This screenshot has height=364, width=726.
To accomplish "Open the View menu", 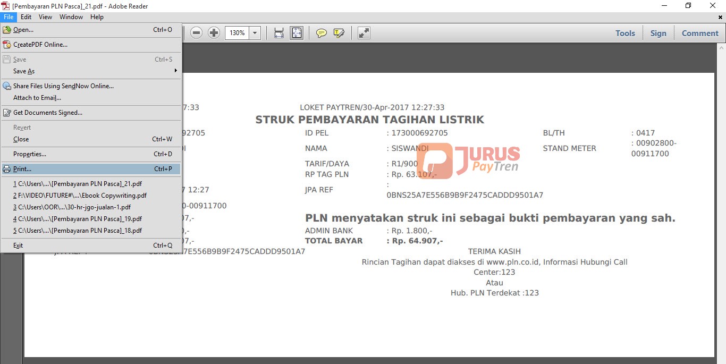I will pos(46,17).
